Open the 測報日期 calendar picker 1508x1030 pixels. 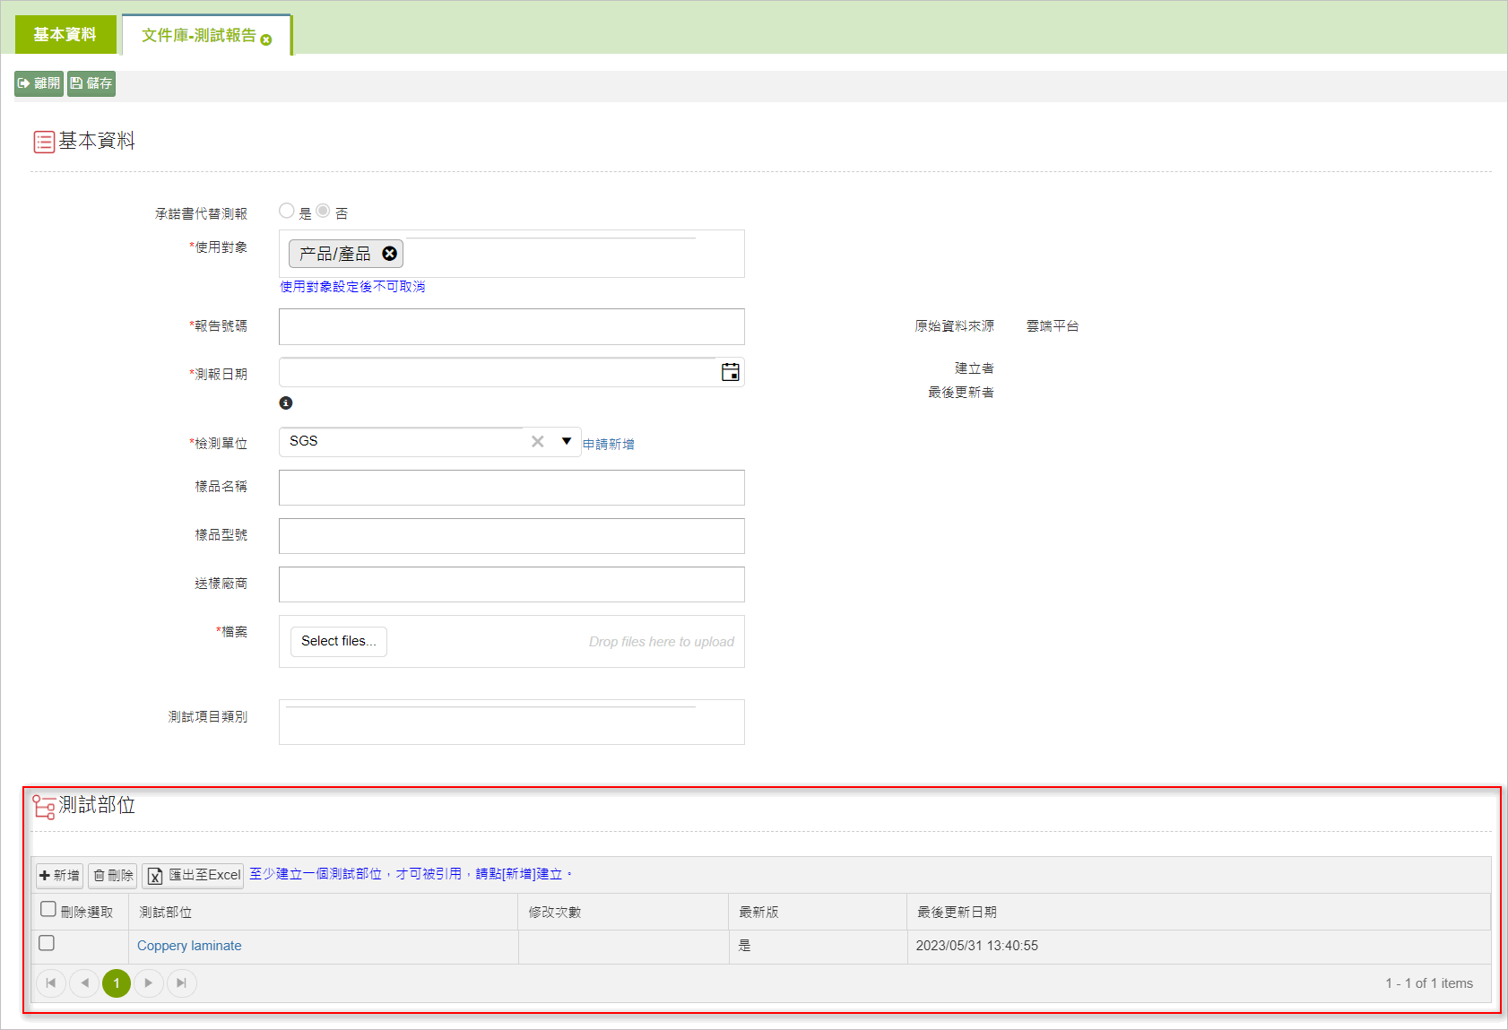point(731,372)
